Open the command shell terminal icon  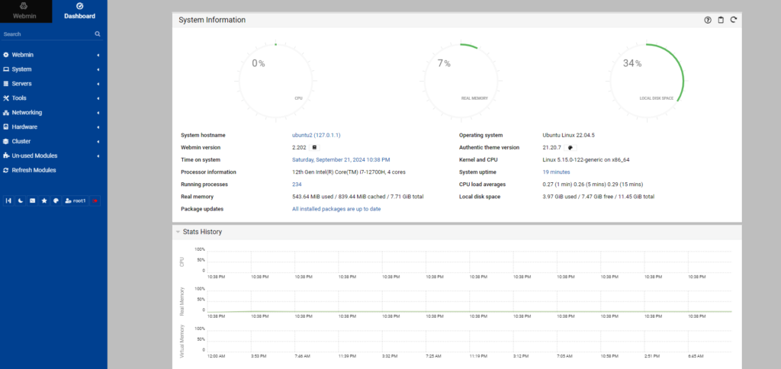32,201
